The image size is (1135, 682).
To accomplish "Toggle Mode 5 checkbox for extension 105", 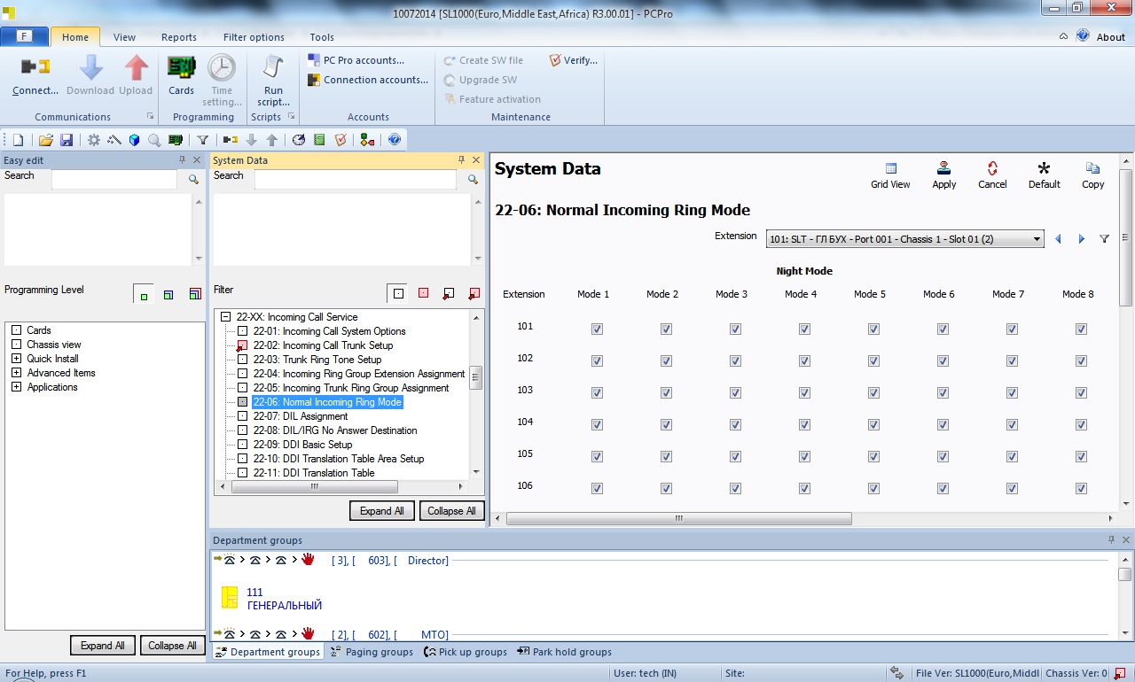I will pos(873,456).
